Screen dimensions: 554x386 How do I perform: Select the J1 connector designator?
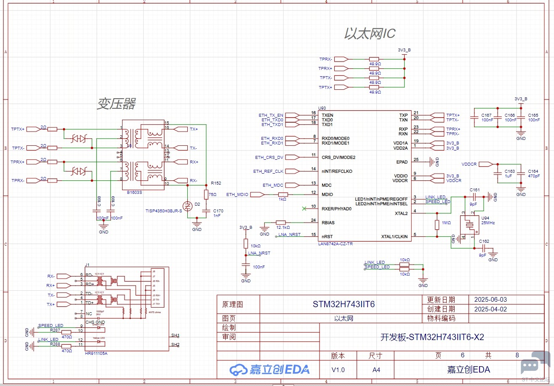[x=87, y=265]
